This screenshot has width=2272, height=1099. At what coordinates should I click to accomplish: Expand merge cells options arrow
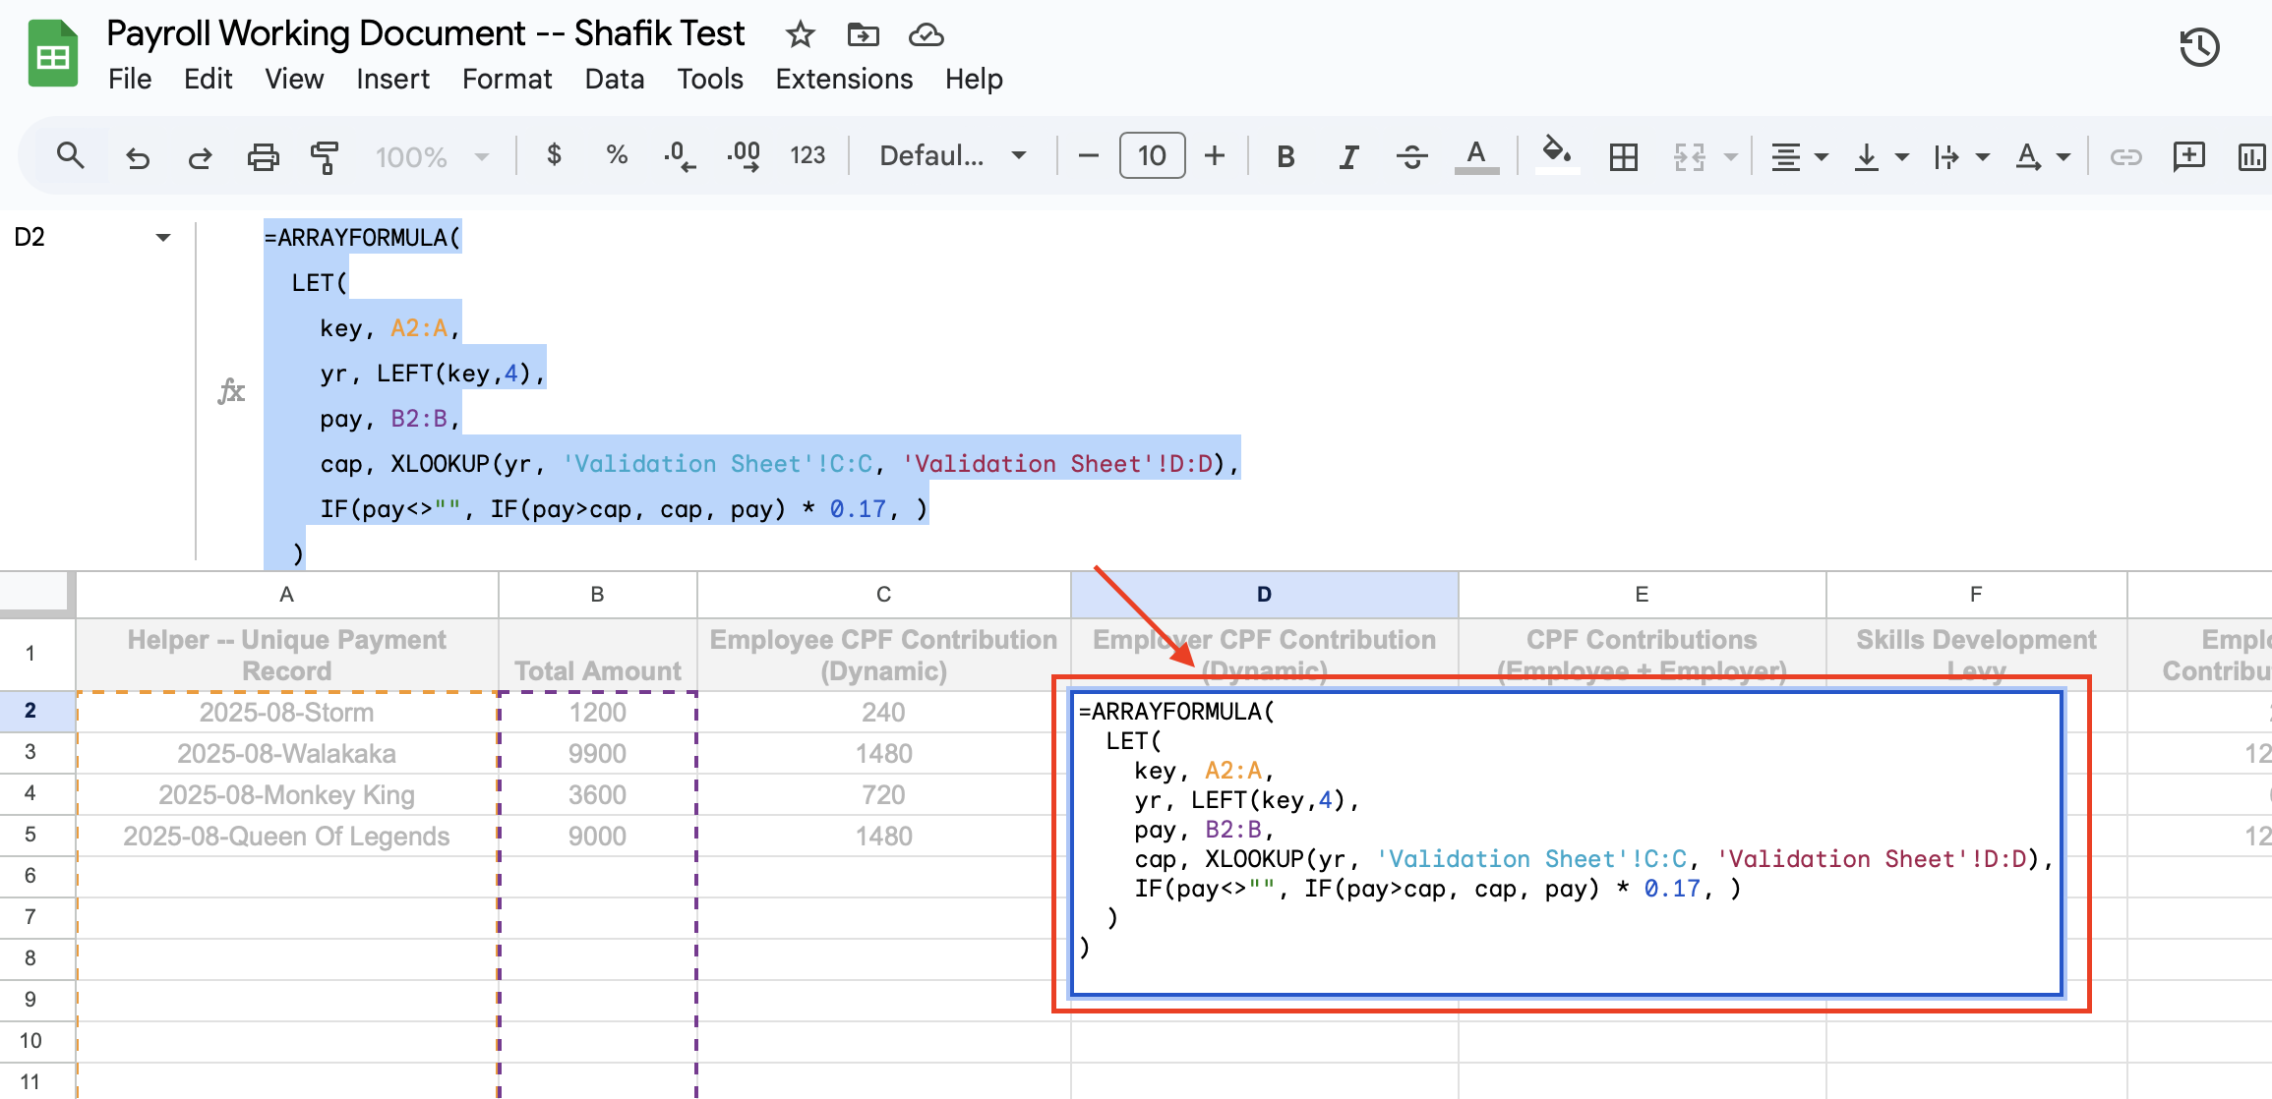click(x=1731, y=156)
